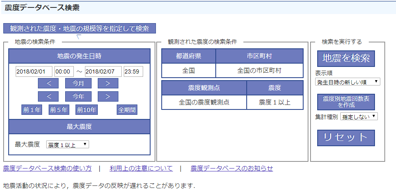Click the 地震を検索 search button
Screen dimensions: 396x190
tap(346, 58)
